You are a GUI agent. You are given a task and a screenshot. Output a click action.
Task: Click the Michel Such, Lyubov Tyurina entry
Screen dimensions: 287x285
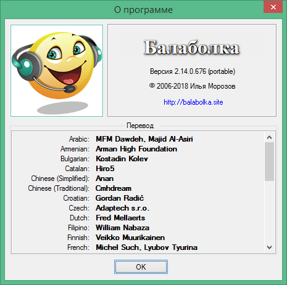tap(146, 247)
